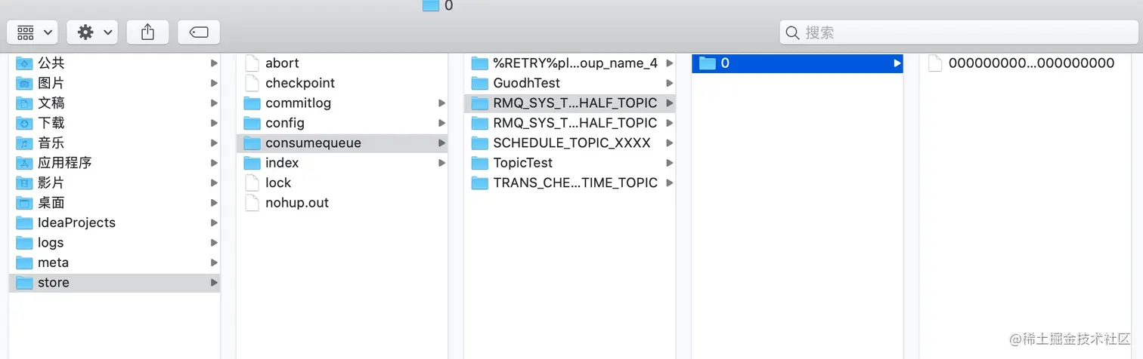Select the 000000000...000000000 file icon

point(935,63)
